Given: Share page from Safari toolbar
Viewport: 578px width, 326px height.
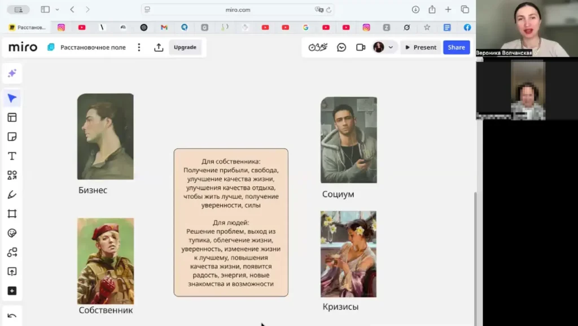Looking at the screenshot, I should (x=432, y=9).
